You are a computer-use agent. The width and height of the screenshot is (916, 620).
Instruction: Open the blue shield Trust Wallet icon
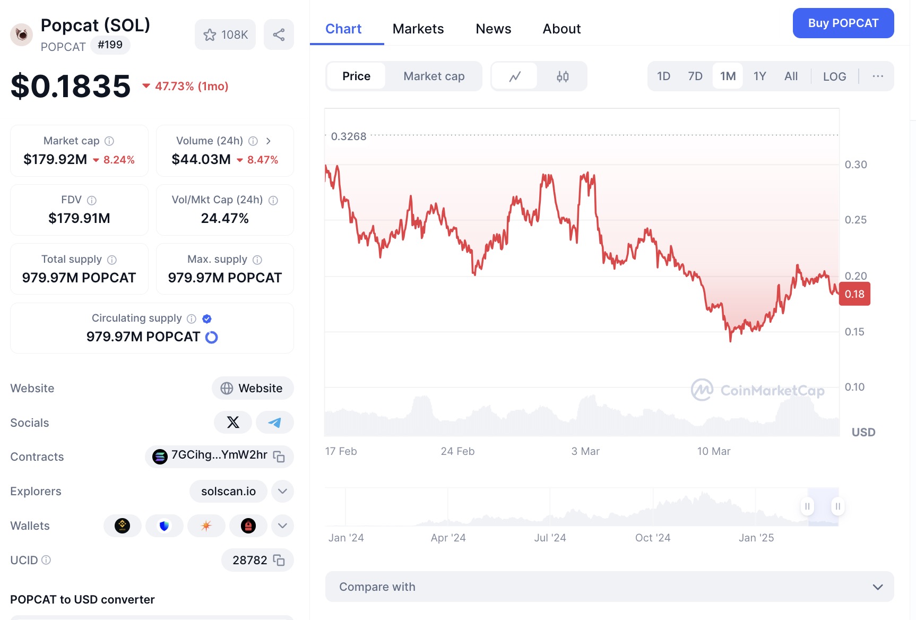point(165,526)
